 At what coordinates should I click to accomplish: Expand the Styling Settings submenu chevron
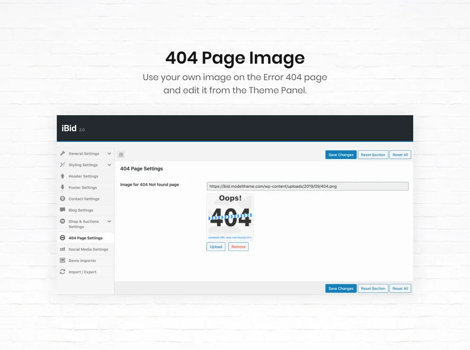[x=109, y=165]
